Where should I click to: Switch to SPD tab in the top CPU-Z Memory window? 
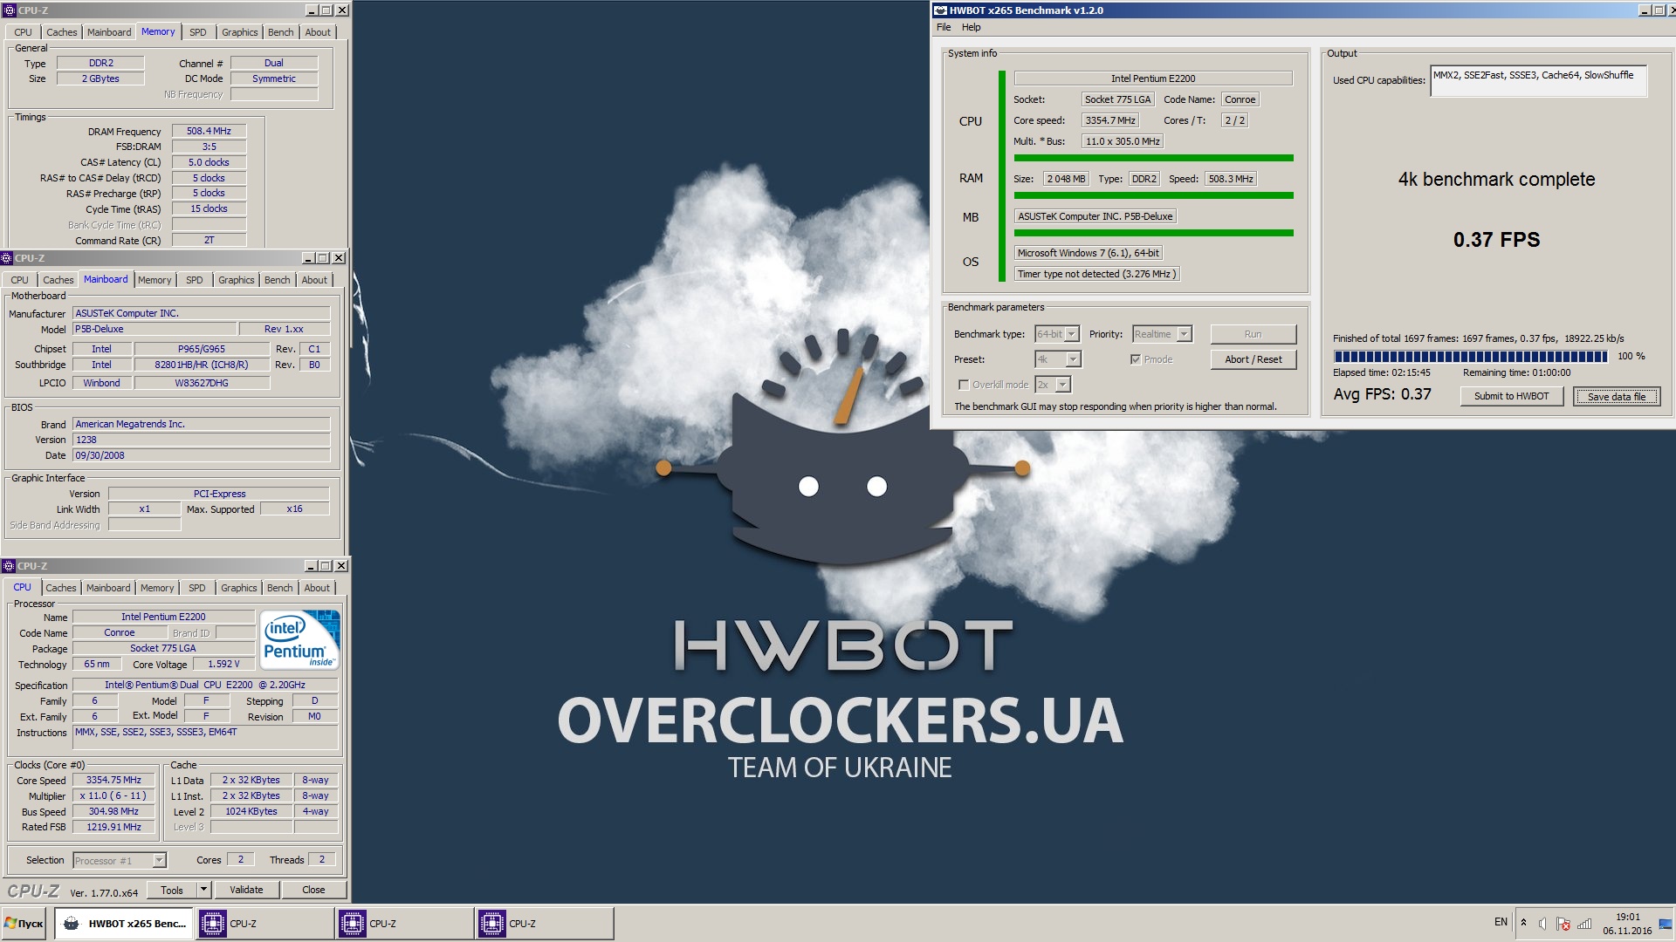198,32
